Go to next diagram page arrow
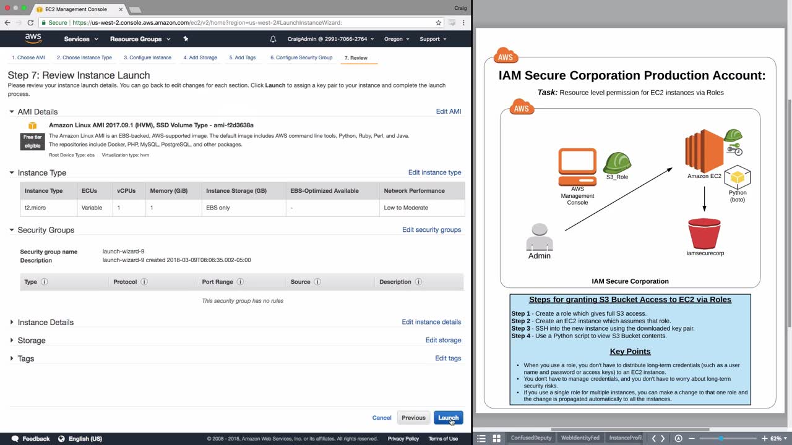Image resolution: width=792 pixels, height=445 pixels. (663, 438)
